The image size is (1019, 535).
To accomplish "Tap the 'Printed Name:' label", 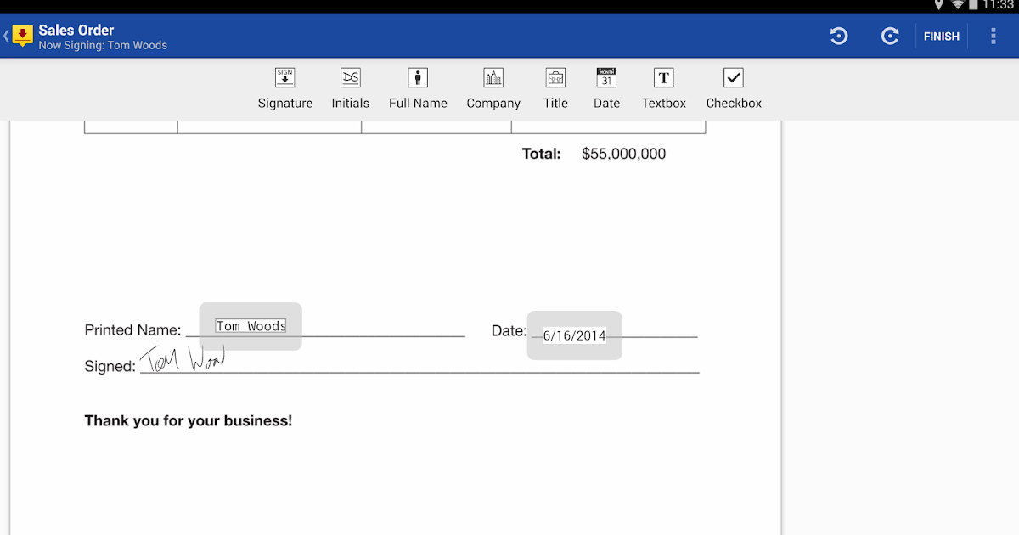I will click(x=132, y=330).
